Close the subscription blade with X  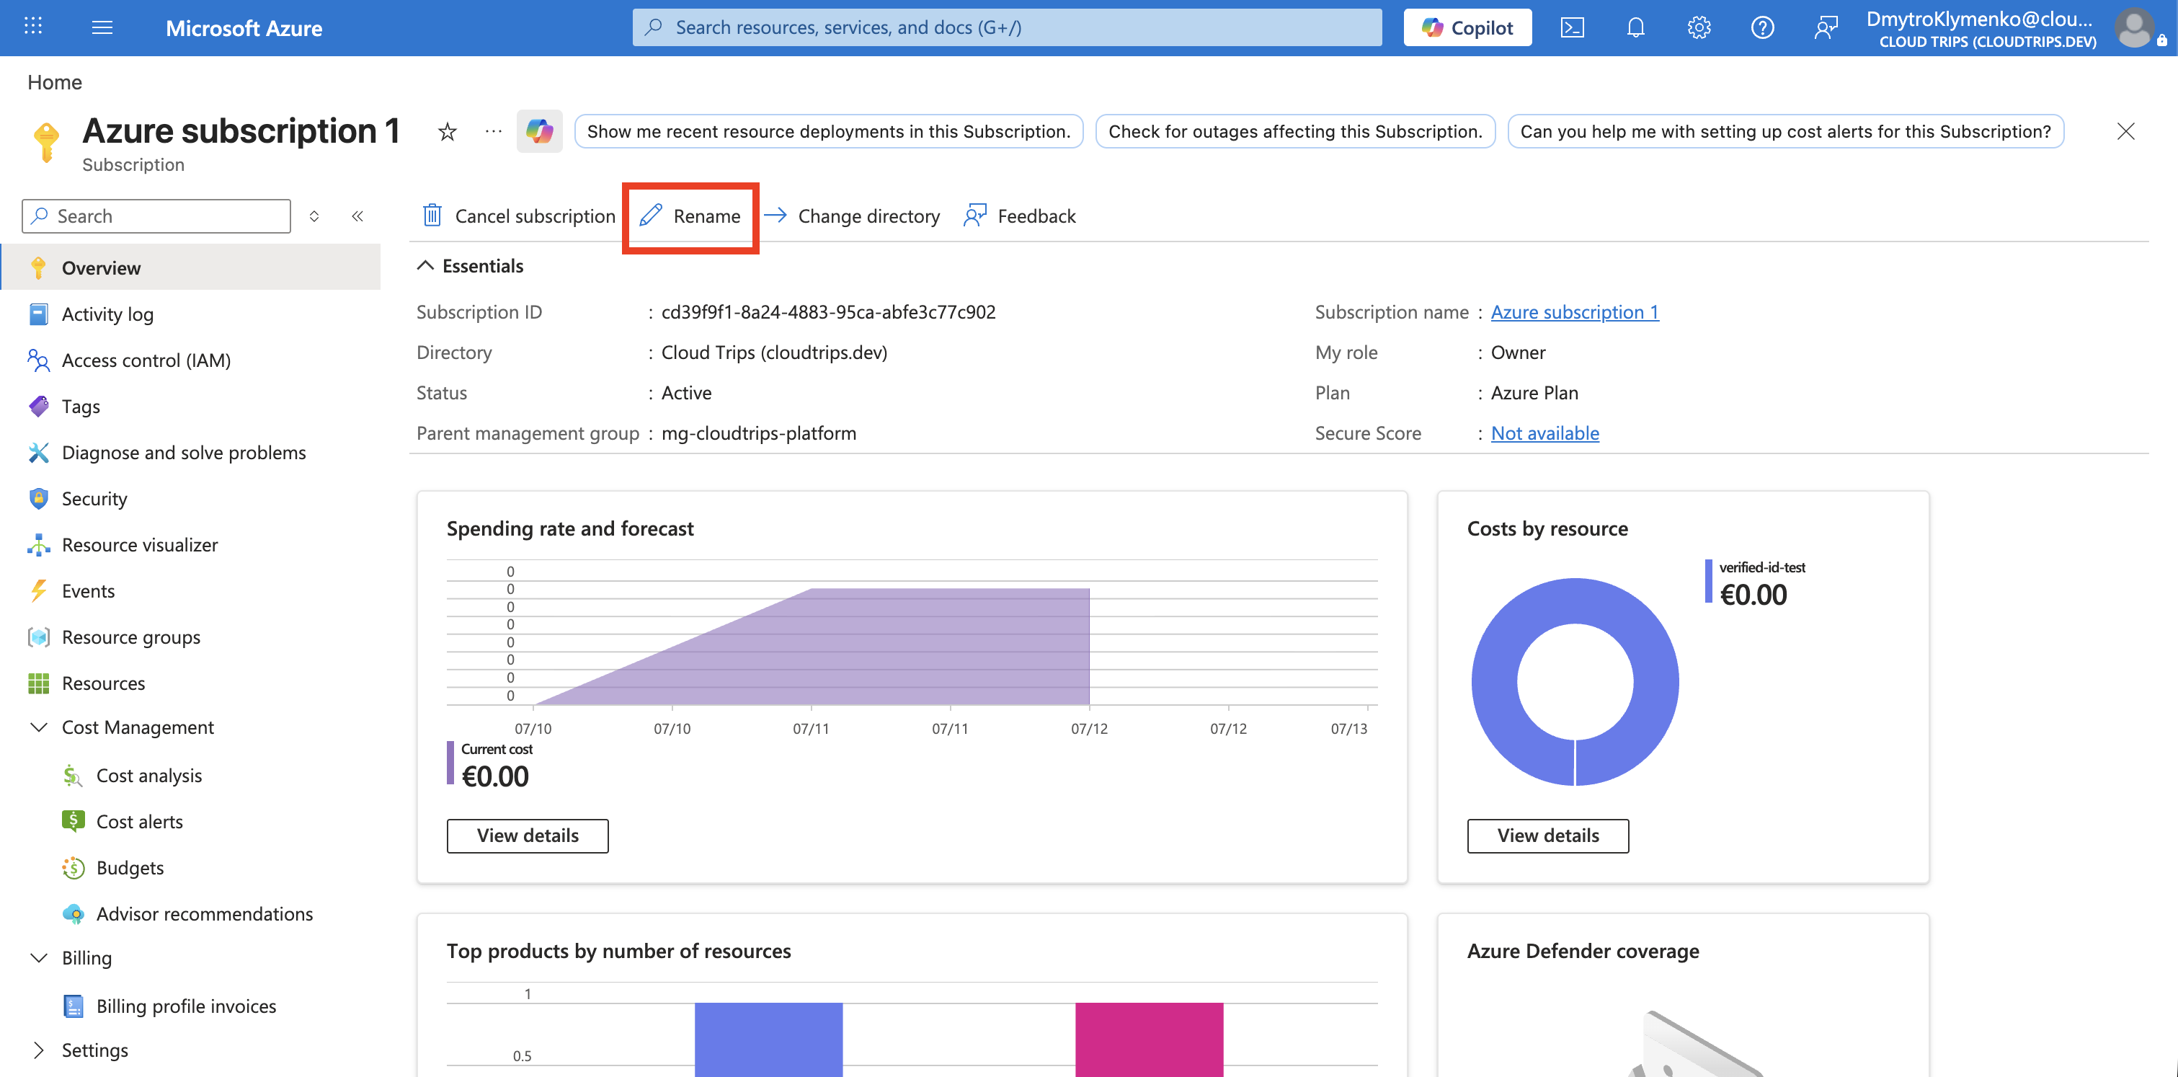click(x=2125, y=131)
